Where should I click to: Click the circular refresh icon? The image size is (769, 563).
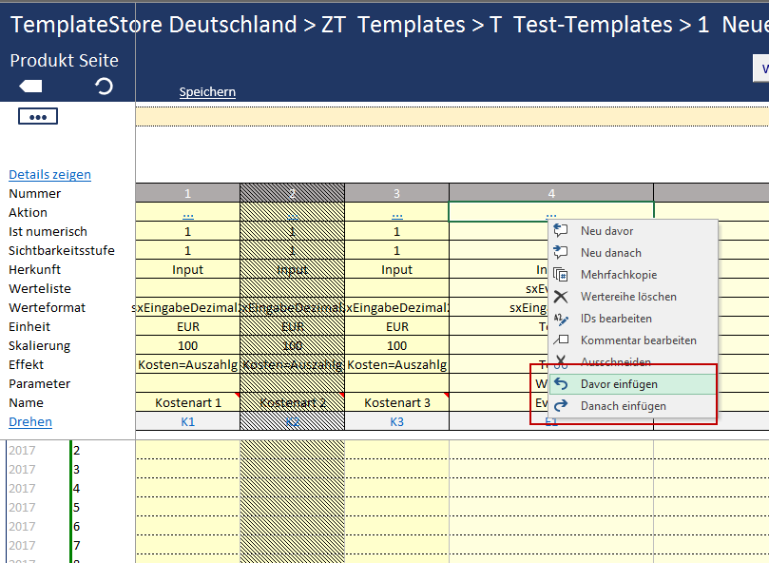click(105, 87)
